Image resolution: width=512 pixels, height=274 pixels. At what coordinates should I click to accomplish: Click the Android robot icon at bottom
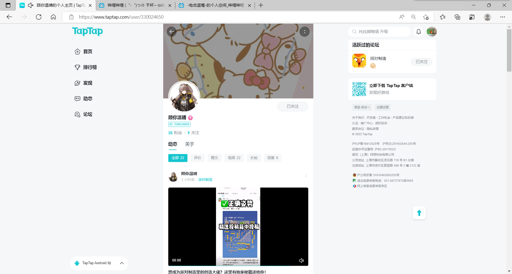pos(77,263)
